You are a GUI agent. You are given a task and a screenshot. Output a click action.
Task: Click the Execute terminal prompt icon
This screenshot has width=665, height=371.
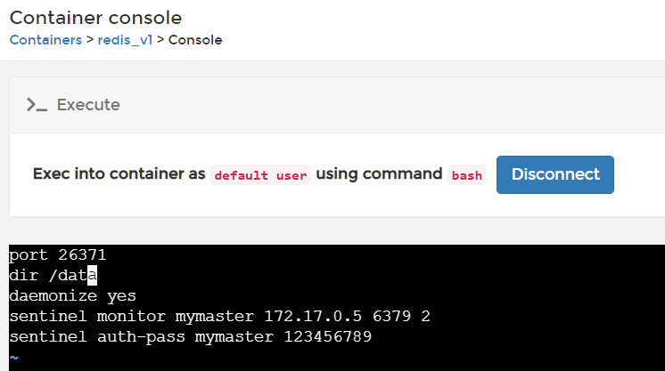click(37, 105)
